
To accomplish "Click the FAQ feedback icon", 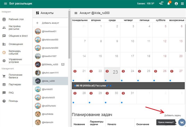I will 4,93.
